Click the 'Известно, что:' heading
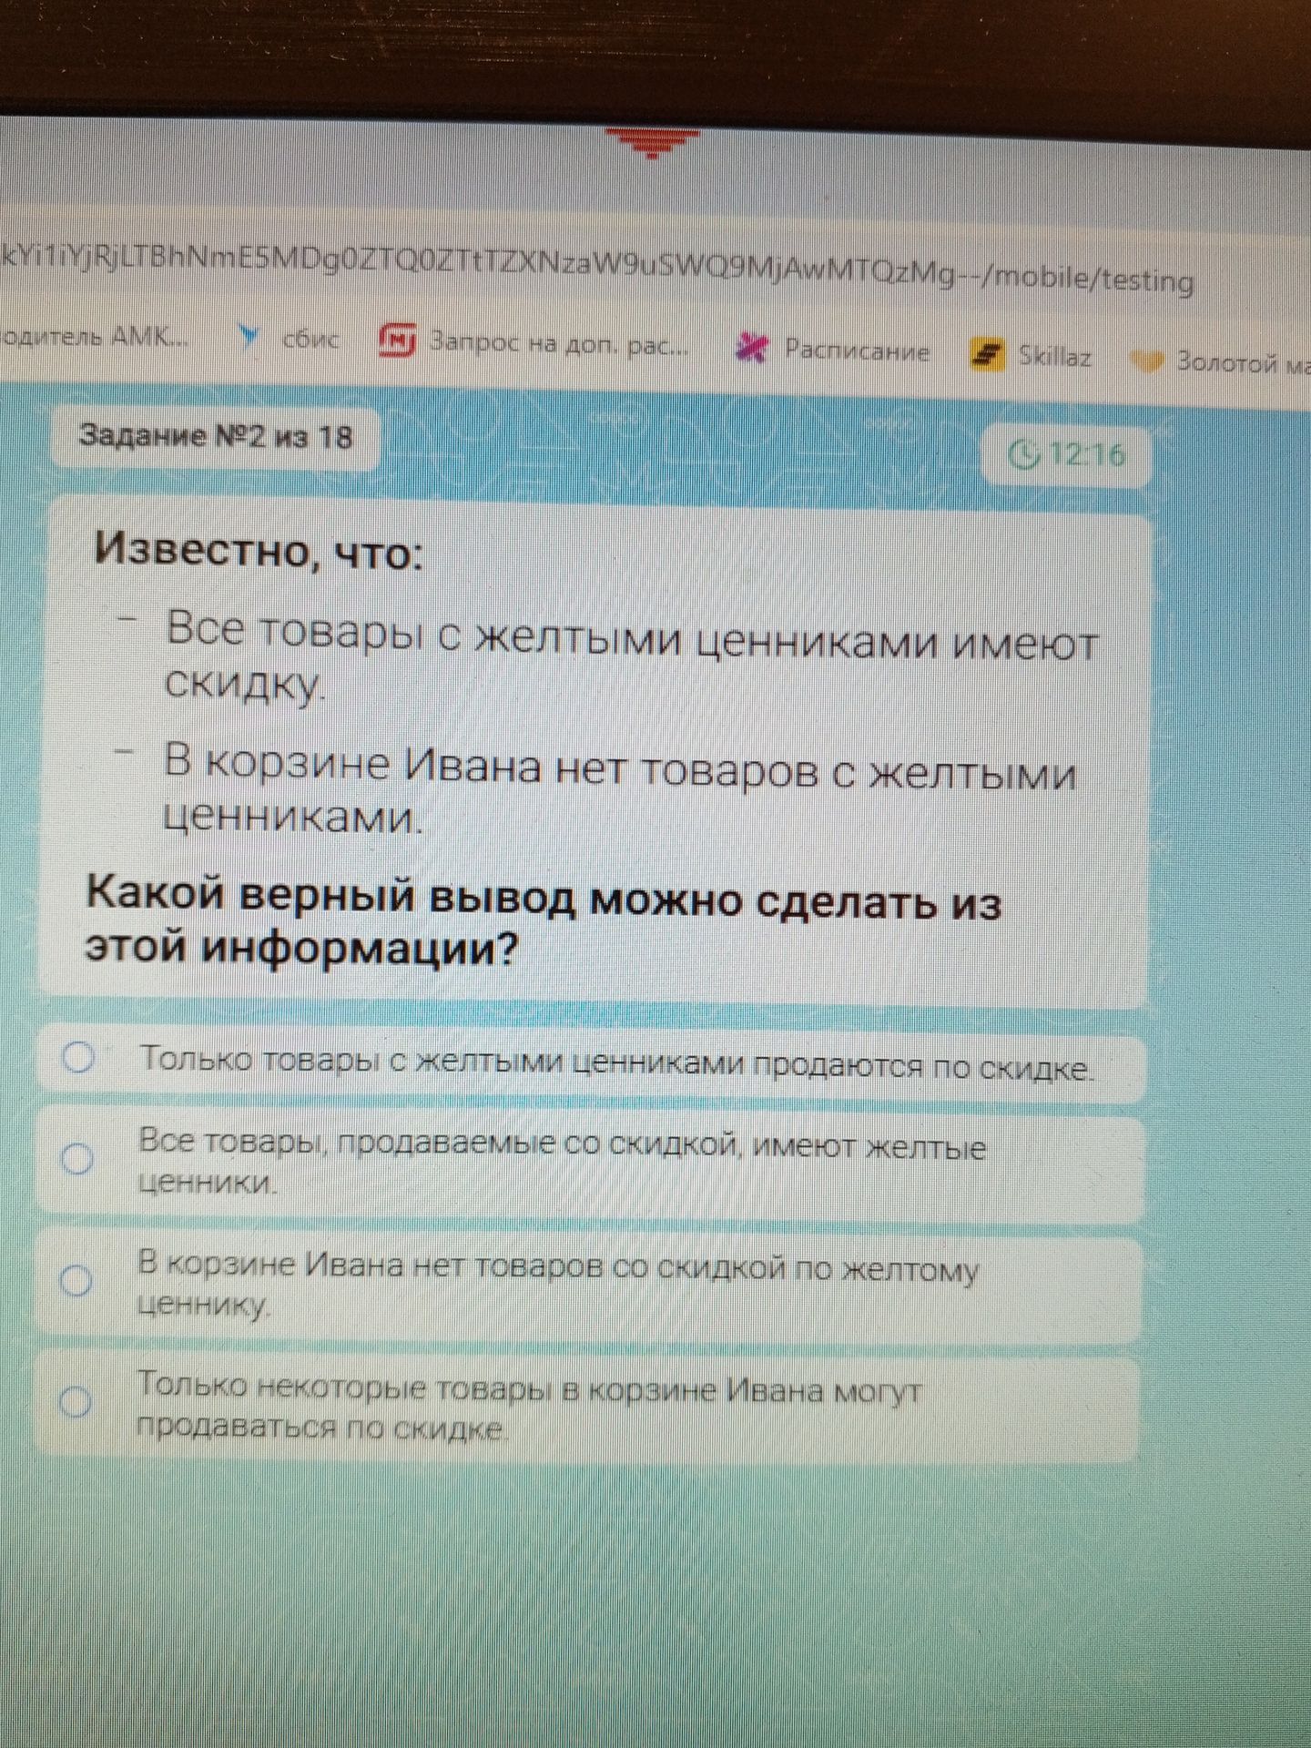 [259, 551]
